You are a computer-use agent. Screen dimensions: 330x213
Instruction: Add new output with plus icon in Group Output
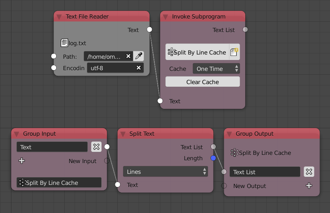point(309,186)
